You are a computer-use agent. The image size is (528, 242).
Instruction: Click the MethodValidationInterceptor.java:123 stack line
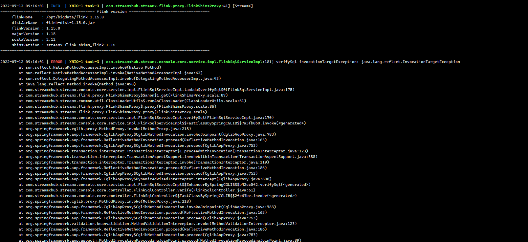[158, 224]
